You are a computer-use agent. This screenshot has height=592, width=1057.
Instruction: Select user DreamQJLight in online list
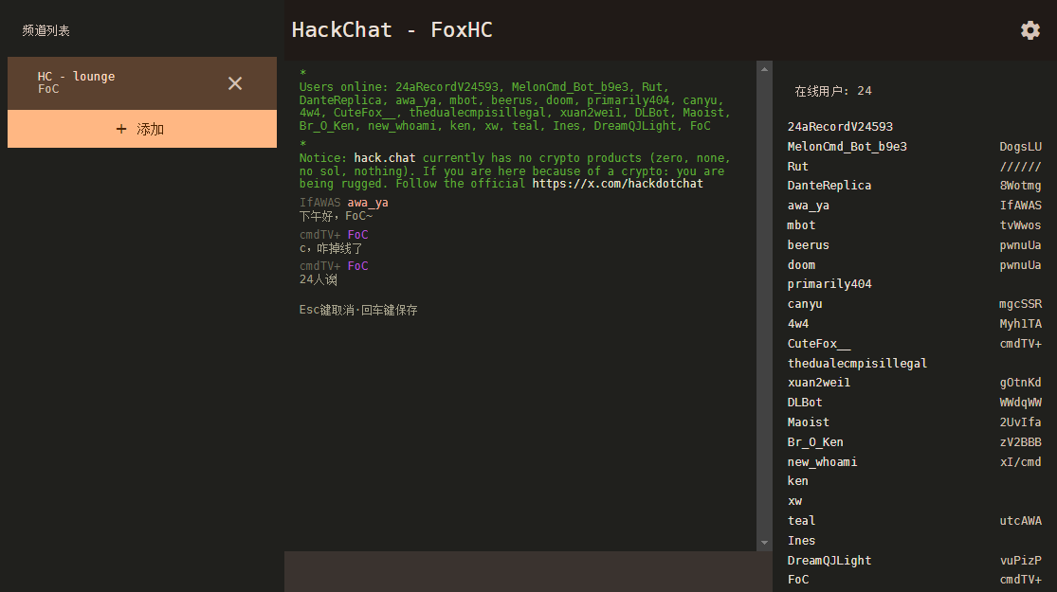[x=829, y=561]
